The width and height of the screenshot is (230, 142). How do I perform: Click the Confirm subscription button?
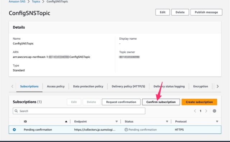pos(161,102)
